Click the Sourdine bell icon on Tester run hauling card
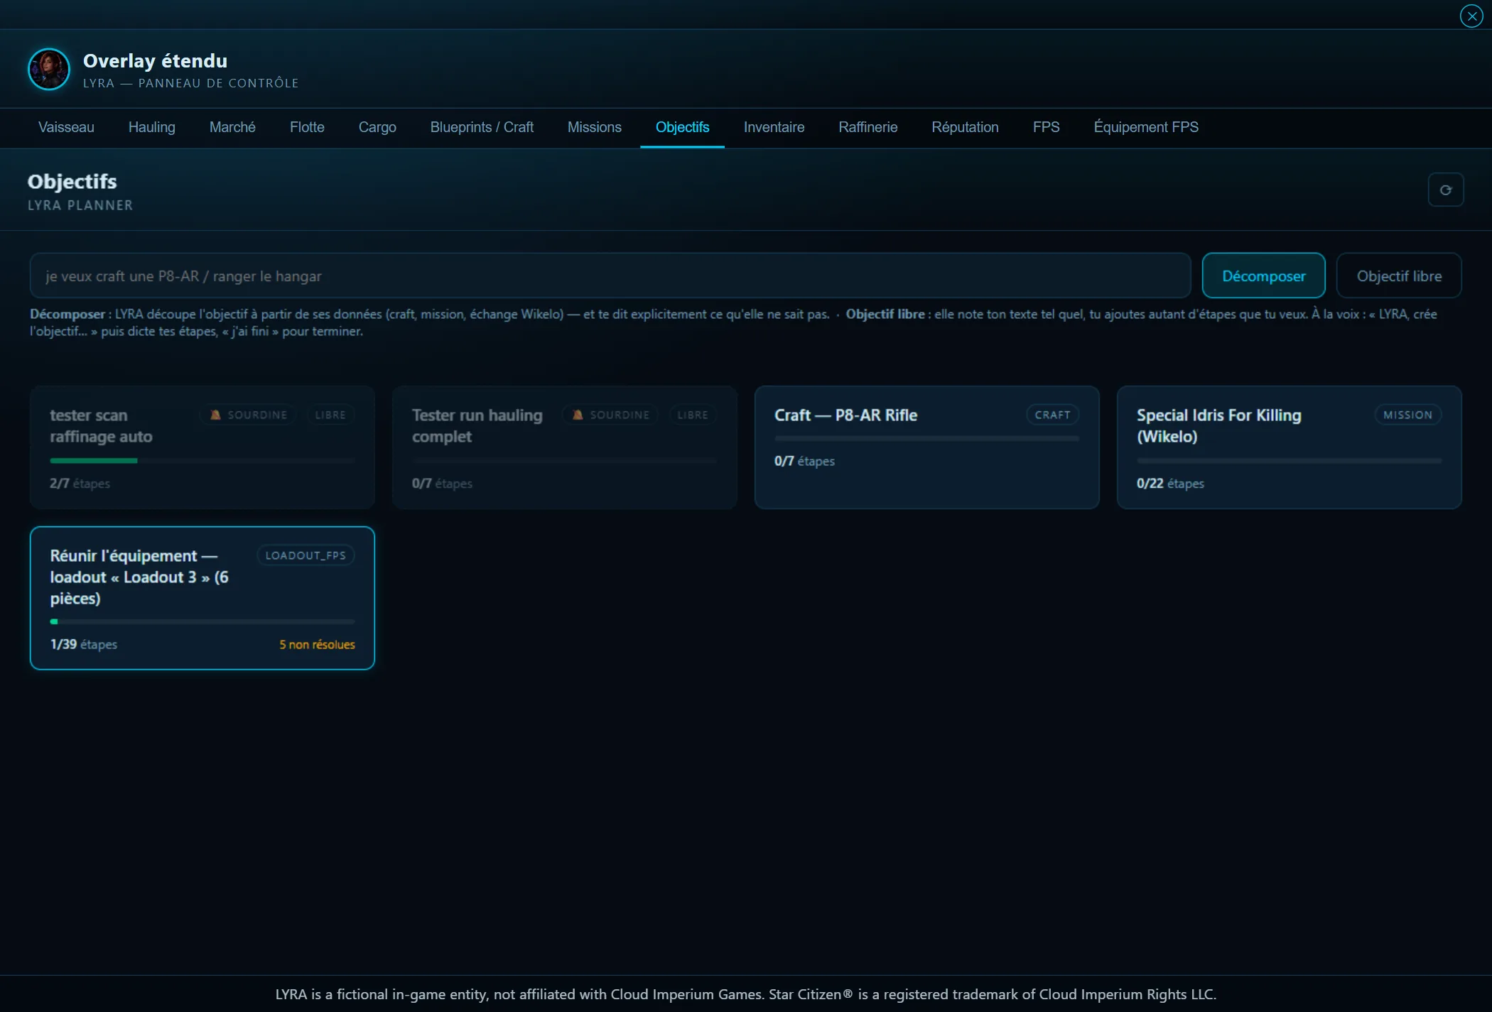The image size is (1492, 1012). pyautogui.click(x=578, y=415)
